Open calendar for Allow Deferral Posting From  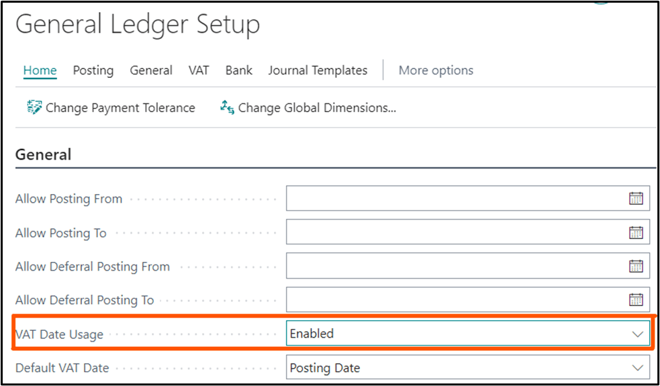point(636,266)
